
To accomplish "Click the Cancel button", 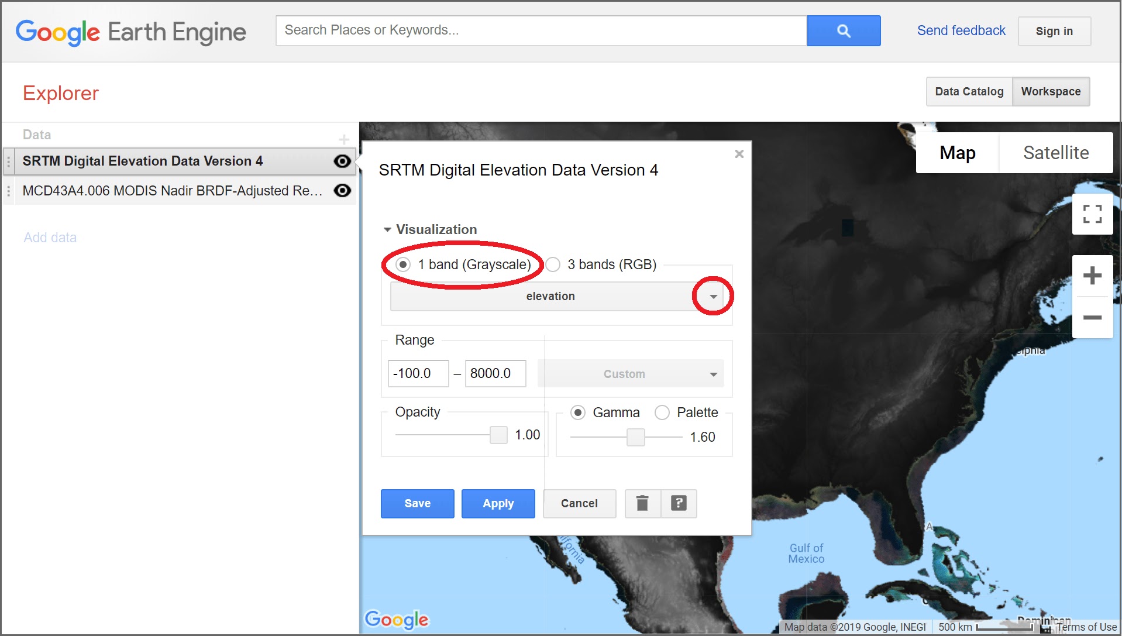I will pyautogui.click(x=580, y=504).
